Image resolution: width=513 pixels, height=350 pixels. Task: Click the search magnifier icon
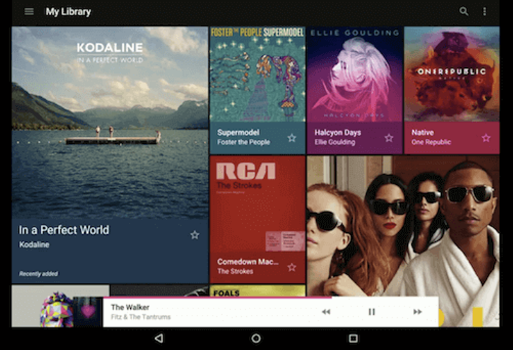[x=464, y=12]
